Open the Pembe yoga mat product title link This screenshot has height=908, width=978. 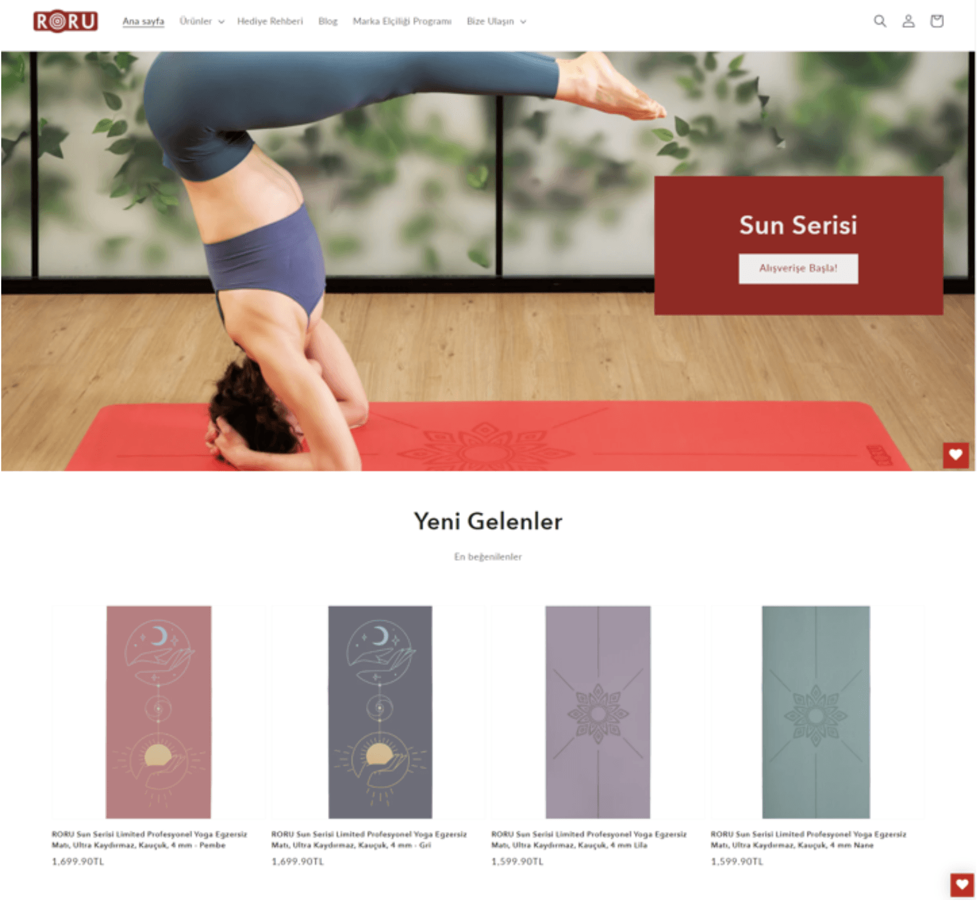coord(149,839)
